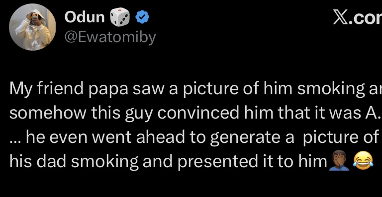Open the display name Odun
The height and width of the screenshot is (197, 382).
[x=85, y=17]
